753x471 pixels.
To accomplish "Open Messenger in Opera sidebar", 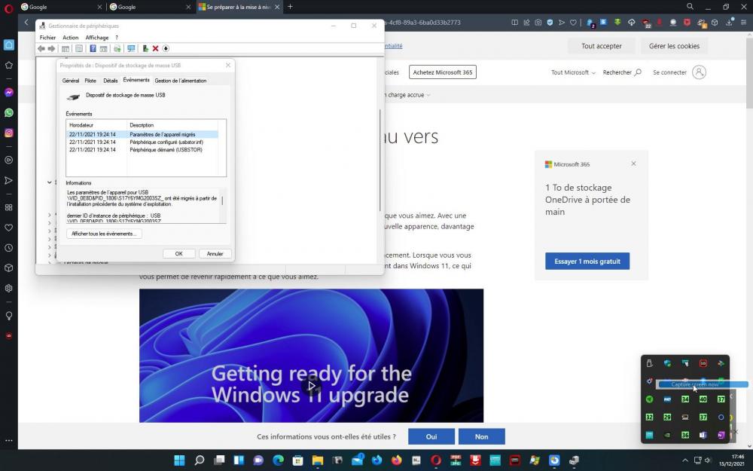I will coord(9,93).
